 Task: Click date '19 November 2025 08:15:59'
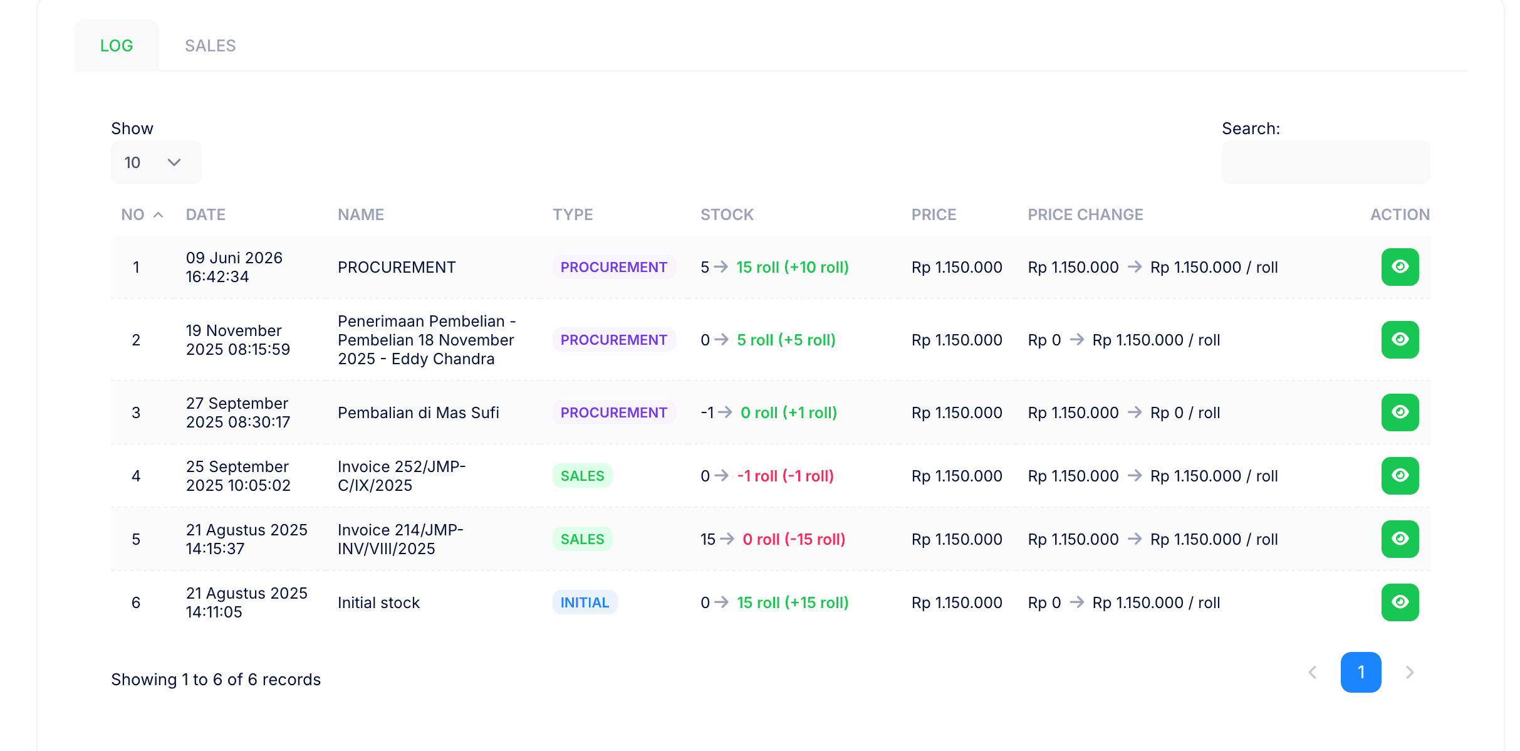click(x=238, y=340)
